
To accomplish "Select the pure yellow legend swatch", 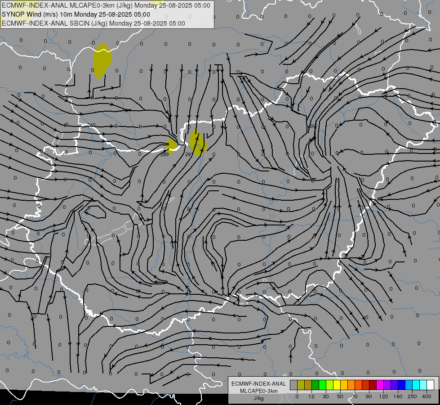I will click(x=337, y=385).
